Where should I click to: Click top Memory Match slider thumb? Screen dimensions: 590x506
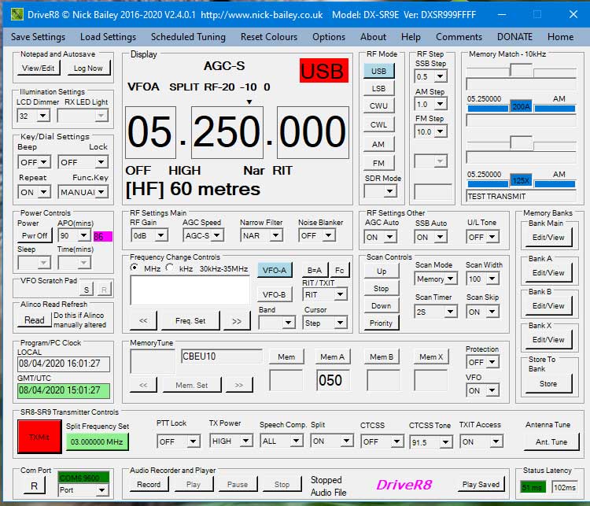point(521,70)
